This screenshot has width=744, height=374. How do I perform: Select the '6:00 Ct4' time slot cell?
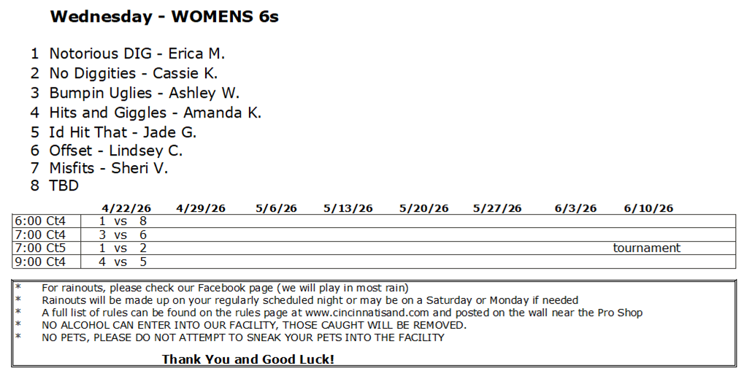tap(41, 221)
